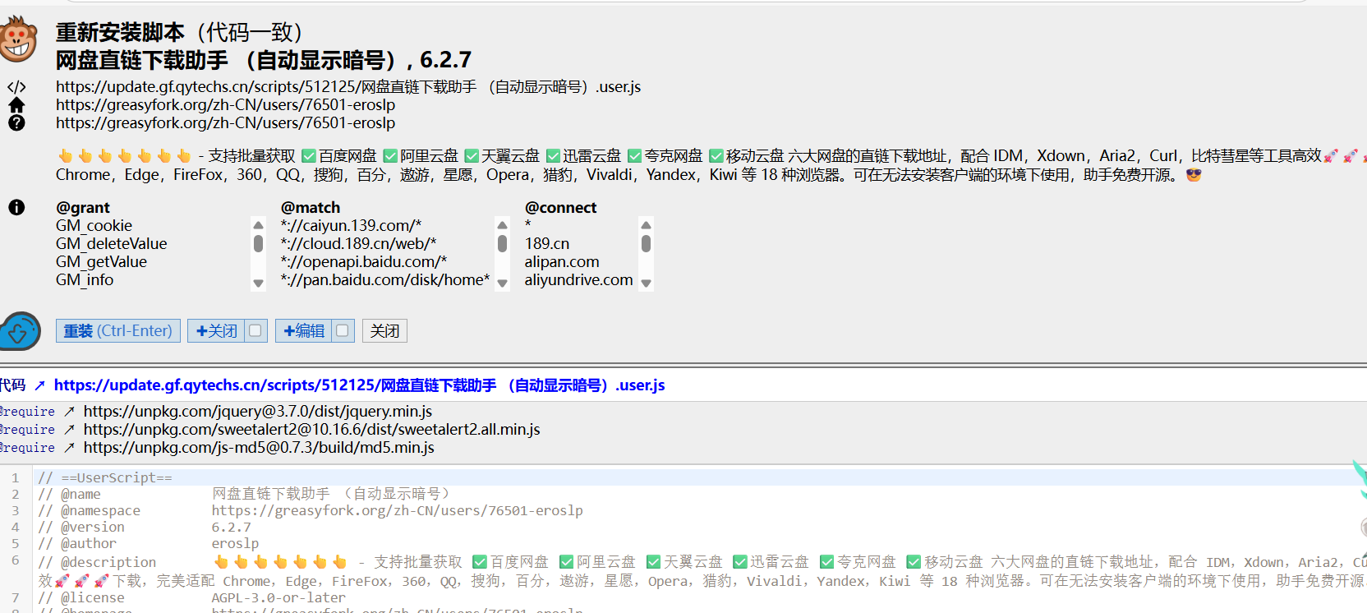Select GM_deleteValue in the @grant list

coord(112,243)
